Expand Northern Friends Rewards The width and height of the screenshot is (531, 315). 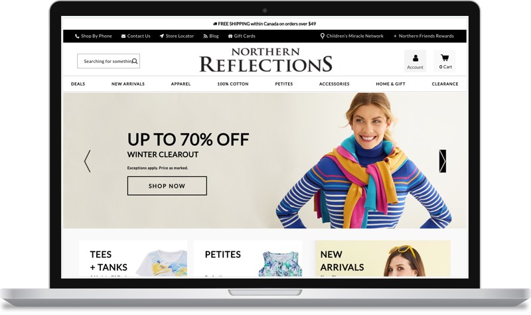423,36
